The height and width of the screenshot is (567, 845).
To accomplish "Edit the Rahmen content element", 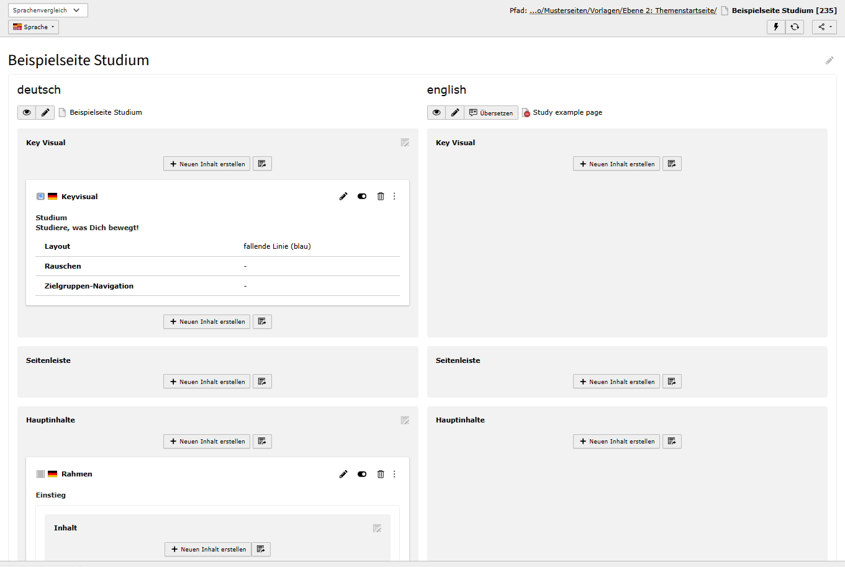I will pos(343,474).
